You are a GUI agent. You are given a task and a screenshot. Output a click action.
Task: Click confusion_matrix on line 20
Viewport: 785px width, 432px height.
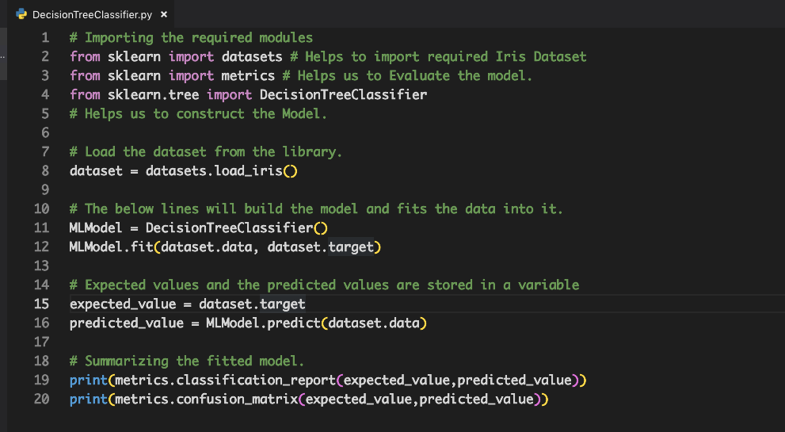(x=237, y=400)
